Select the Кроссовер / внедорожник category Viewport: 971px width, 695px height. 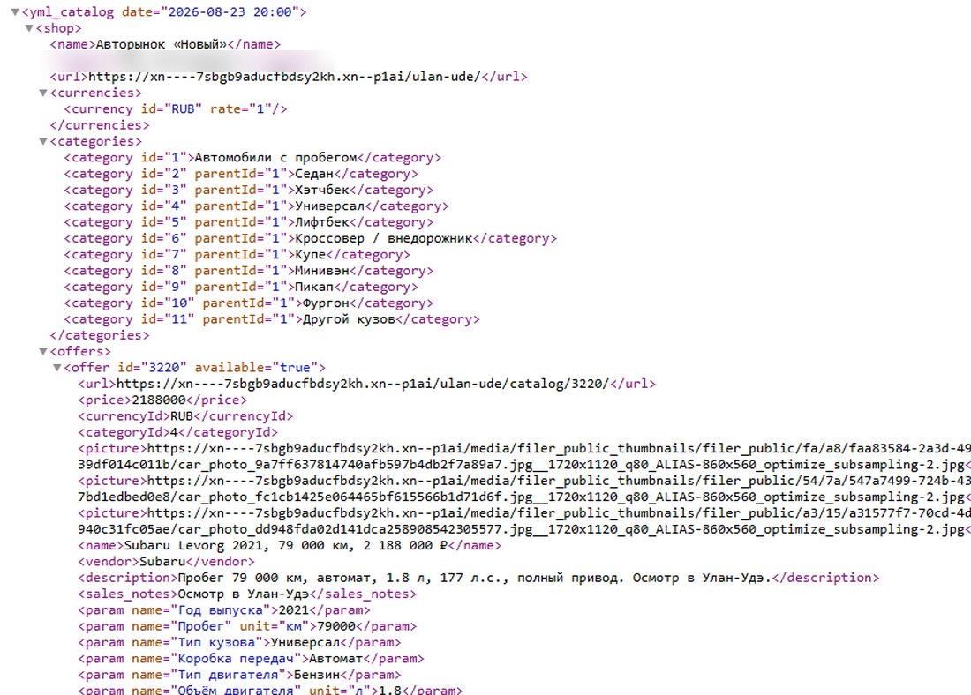pos(311,238)
